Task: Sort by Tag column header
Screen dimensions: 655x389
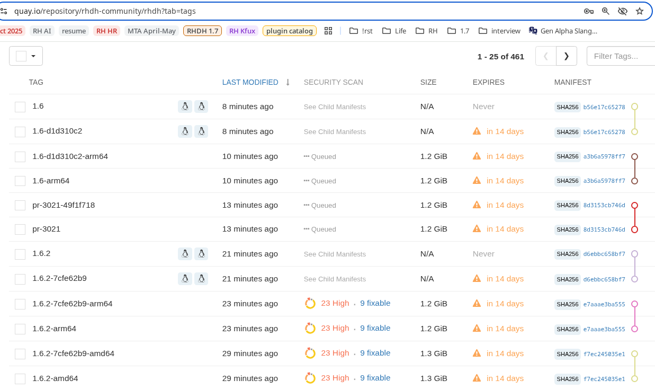Action: (x=36, y=82)
